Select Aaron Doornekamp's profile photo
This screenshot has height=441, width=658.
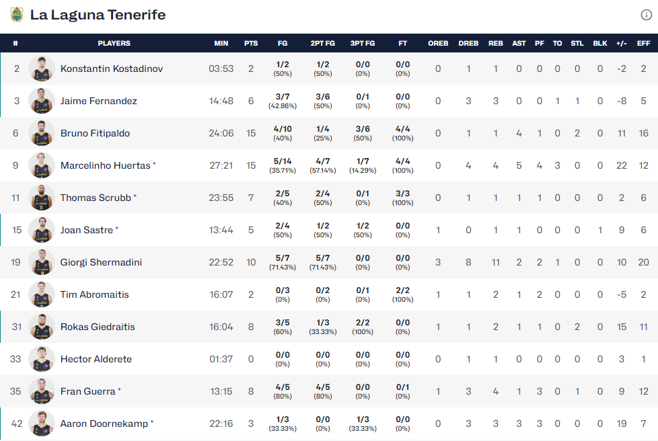42,424
